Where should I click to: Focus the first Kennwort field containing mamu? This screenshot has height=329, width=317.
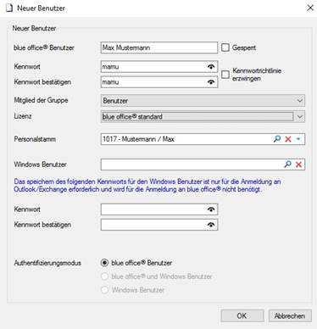click(159, 67)
